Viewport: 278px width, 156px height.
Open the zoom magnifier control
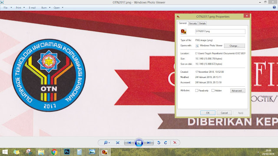(107, 143)
